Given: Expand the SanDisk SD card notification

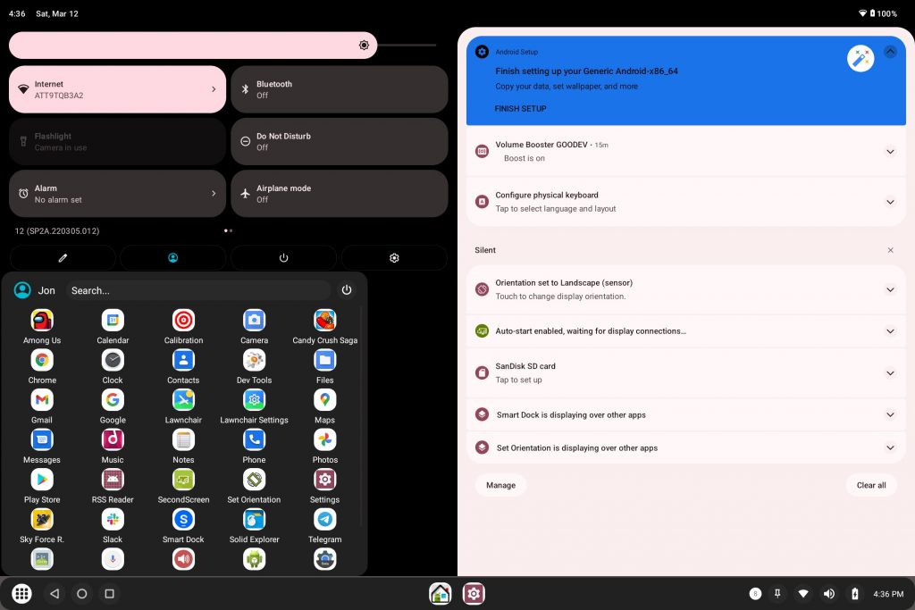Looking at the screenshot, I should 889,372.
